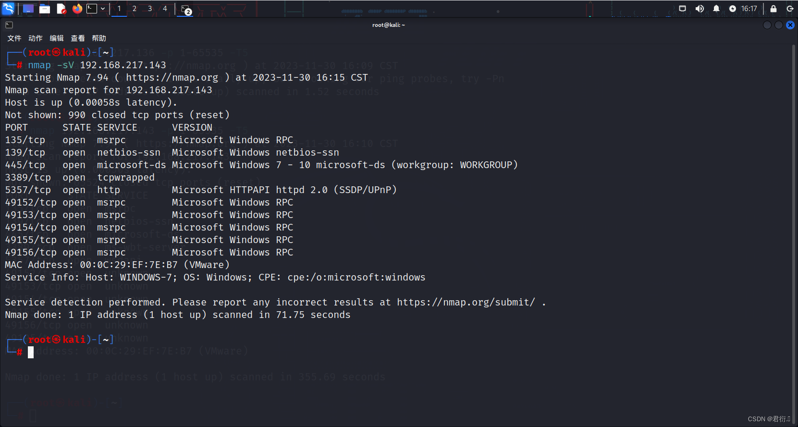Click 'Not shown: 990 closed tcp ports' line

117,115
